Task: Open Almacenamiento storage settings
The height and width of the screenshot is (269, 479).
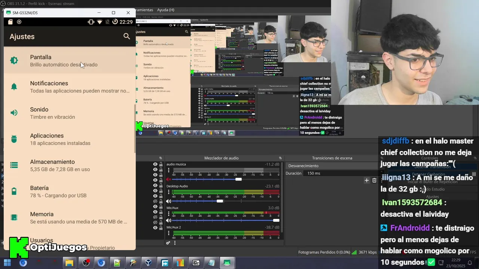Action: point(70,165)
